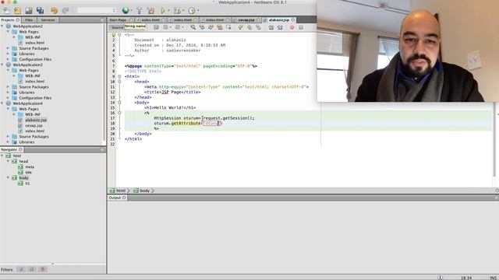This screenshot has width=499, height=280.
Task: Open dropdown arrow next to Debug Project
Action: click(183, 10)
